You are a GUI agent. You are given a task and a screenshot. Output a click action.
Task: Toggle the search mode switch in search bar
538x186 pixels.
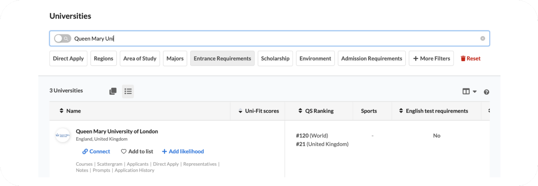click(62, 38)
